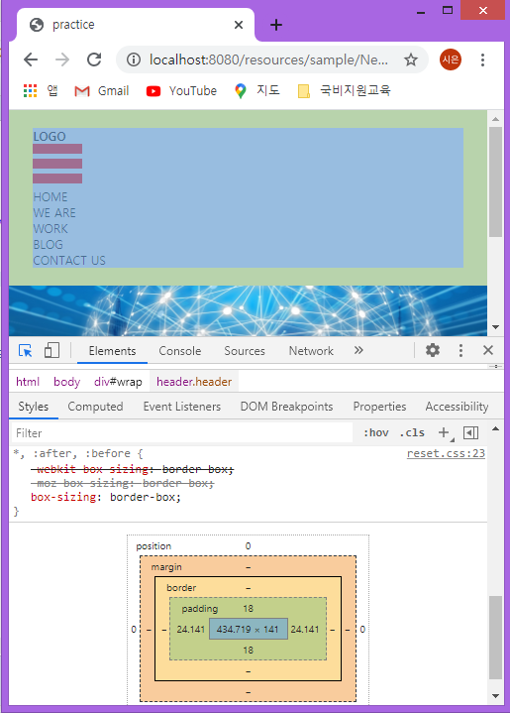Focus the styles Filter field

click(x=181, y=433)
